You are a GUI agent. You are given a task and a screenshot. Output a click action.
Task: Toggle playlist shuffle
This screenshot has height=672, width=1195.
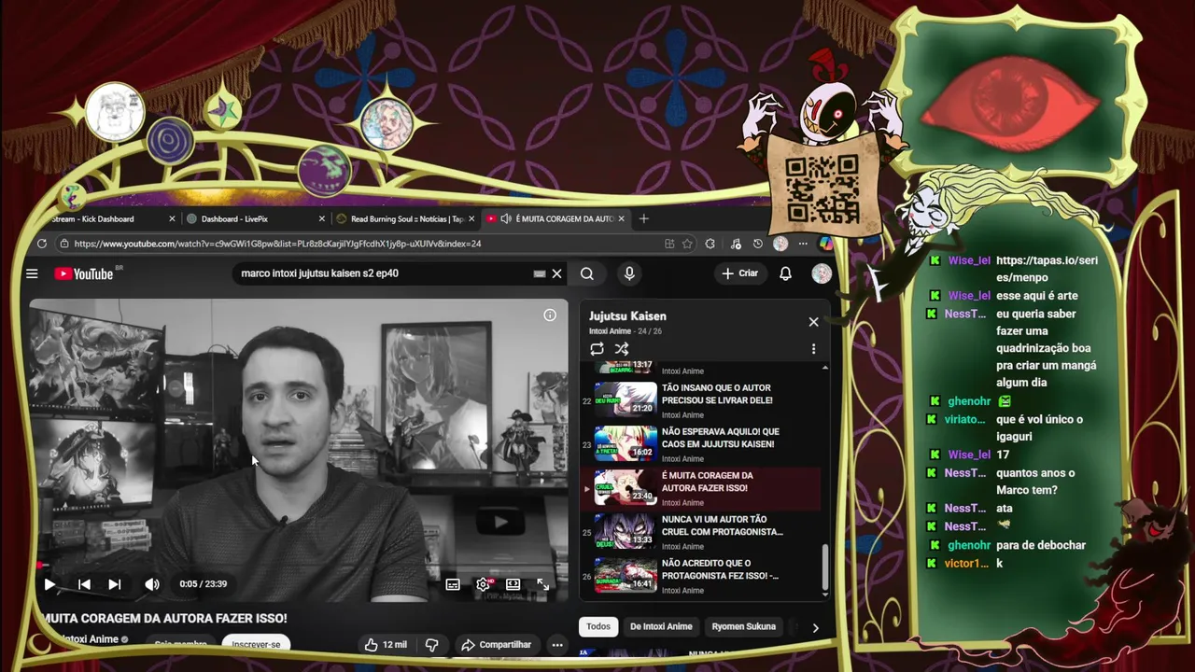coord(622,349)
